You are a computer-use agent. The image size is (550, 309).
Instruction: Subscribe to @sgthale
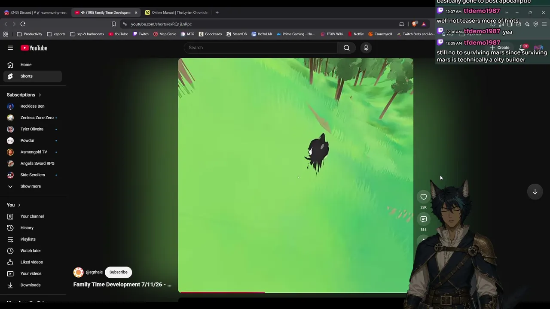118,272
